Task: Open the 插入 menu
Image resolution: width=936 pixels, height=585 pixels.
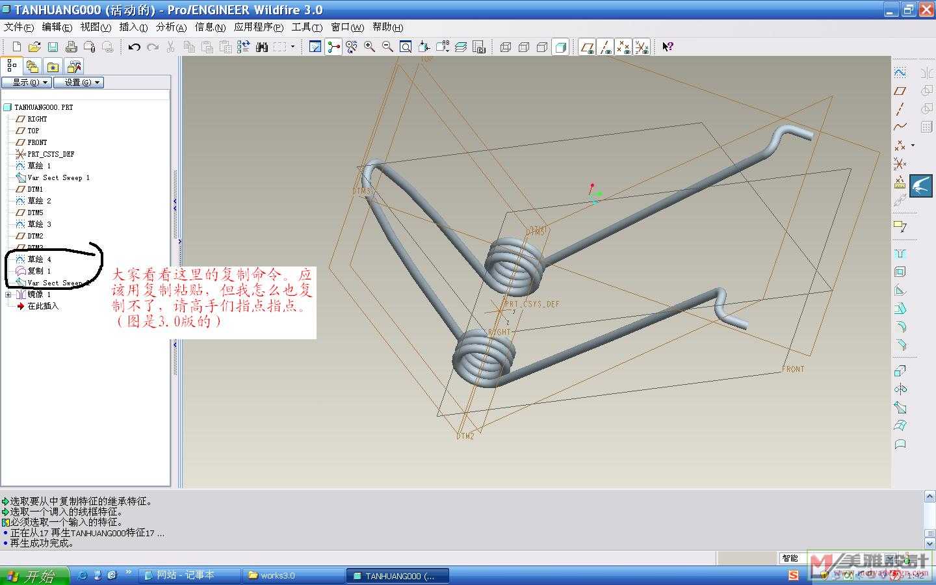Action: click(x=133, y=27)
